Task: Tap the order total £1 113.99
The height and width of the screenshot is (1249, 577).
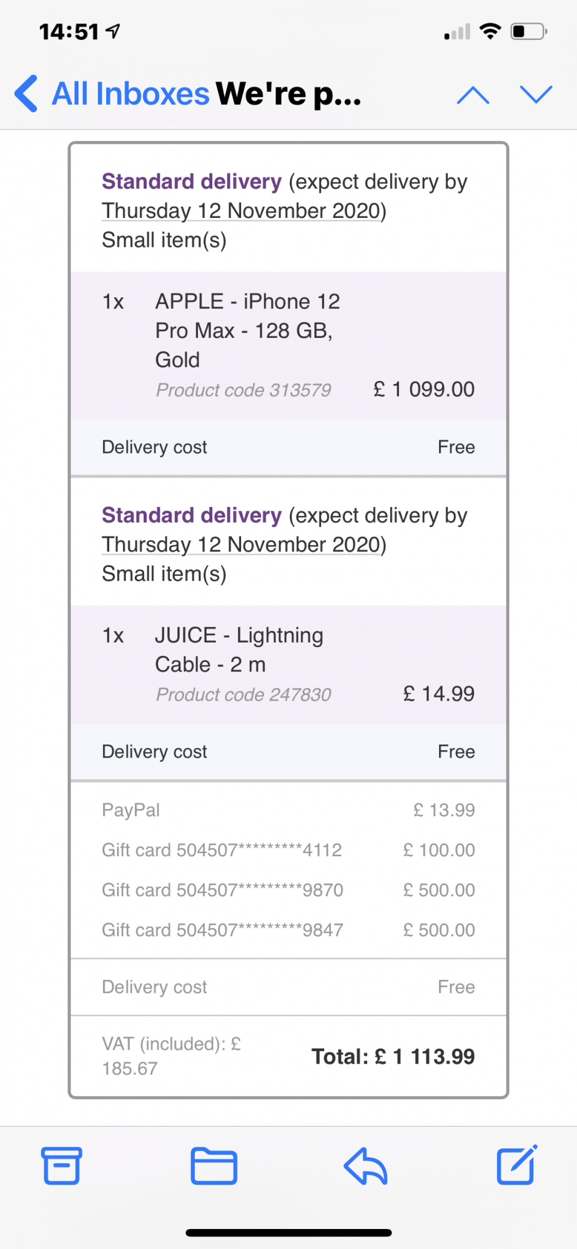Action: (393, 1057)
